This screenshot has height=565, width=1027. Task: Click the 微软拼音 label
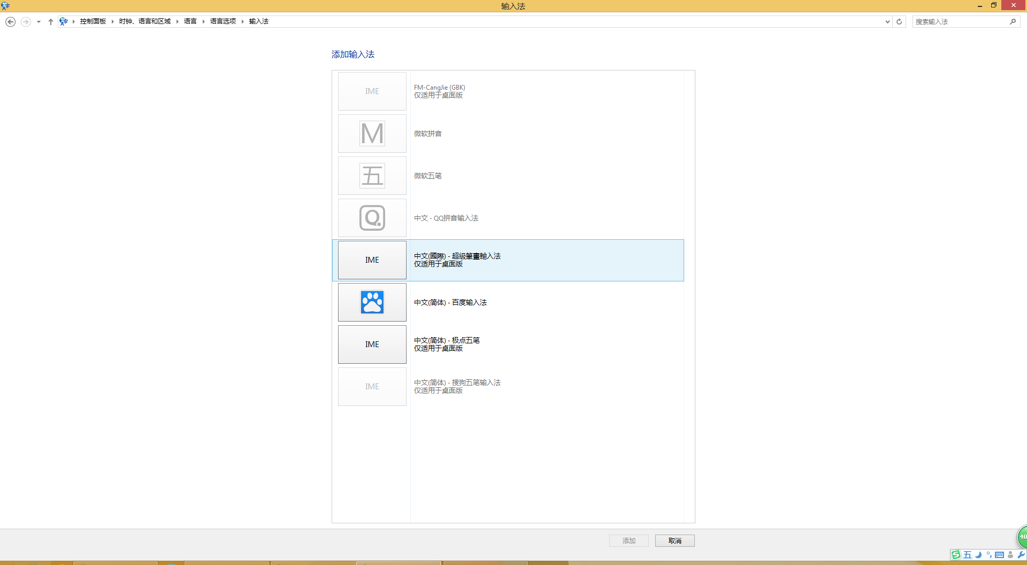click(428, 134)
